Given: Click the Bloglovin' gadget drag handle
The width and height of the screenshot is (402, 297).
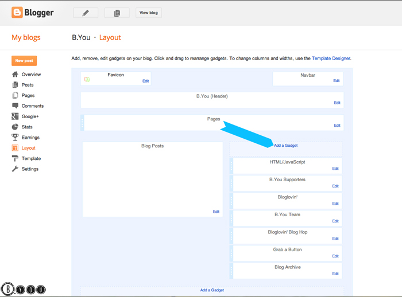Looking at the screenshot, I should tap(231, 201).
